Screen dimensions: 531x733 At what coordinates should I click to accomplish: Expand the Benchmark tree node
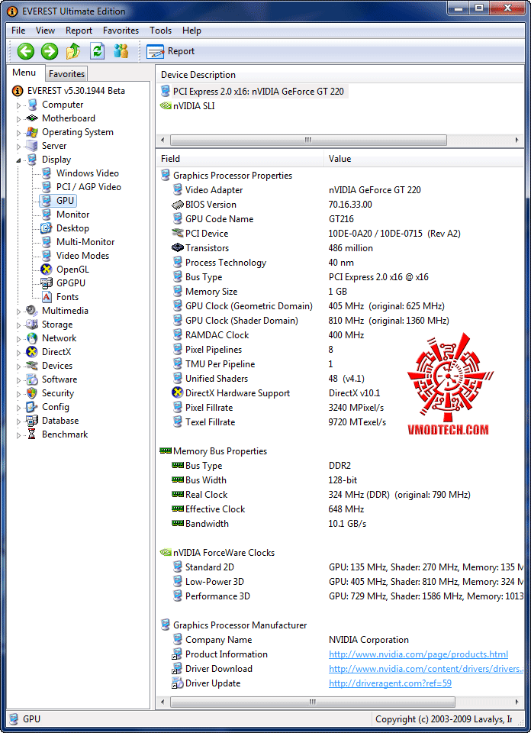[18, 435]
